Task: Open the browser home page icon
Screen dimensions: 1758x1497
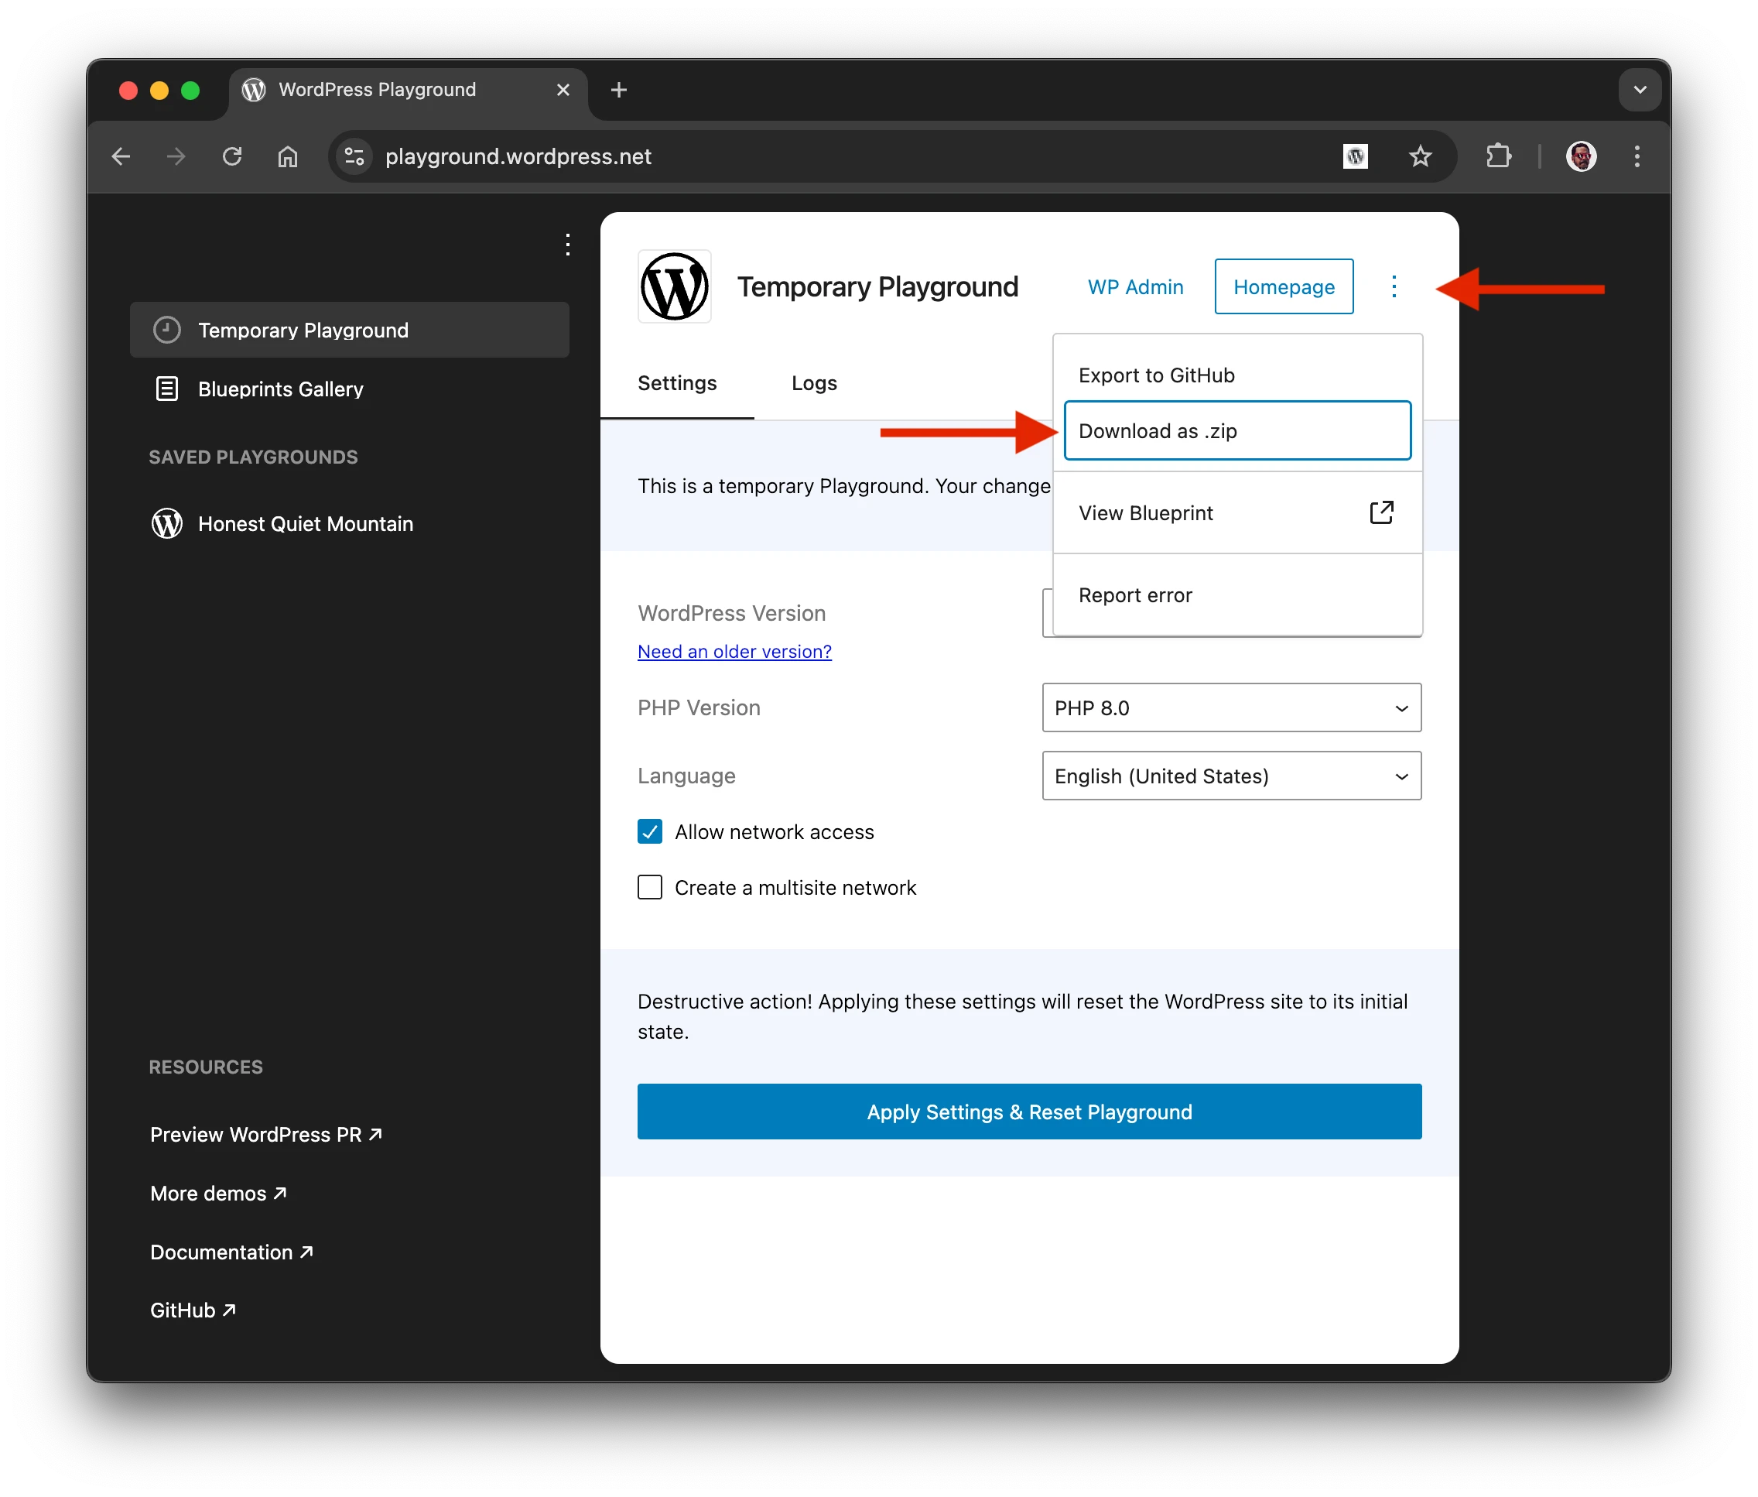Action: coord(289,156)
